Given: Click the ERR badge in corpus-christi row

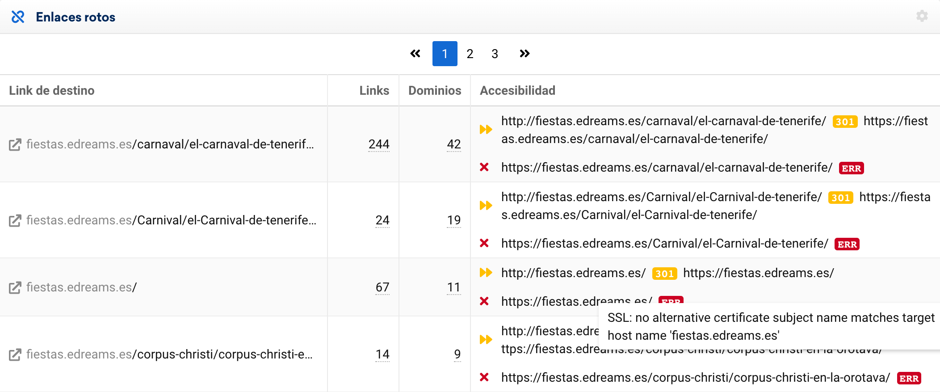Looking at the screenshot, I should coord(909,378).
